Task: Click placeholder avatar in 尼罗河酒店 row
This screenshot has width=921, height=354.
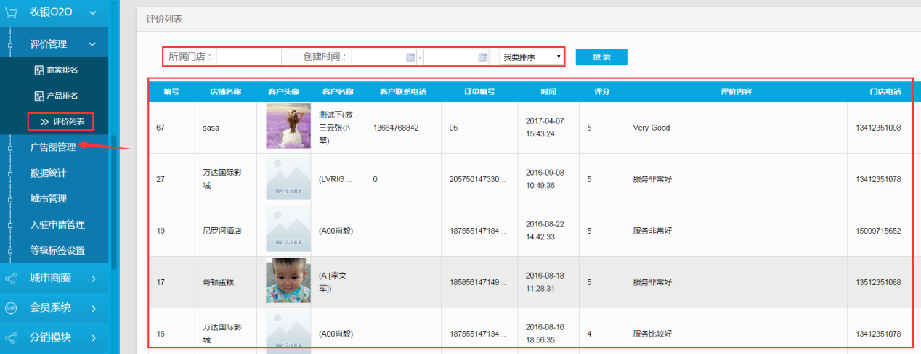Action: coord(288,230)
